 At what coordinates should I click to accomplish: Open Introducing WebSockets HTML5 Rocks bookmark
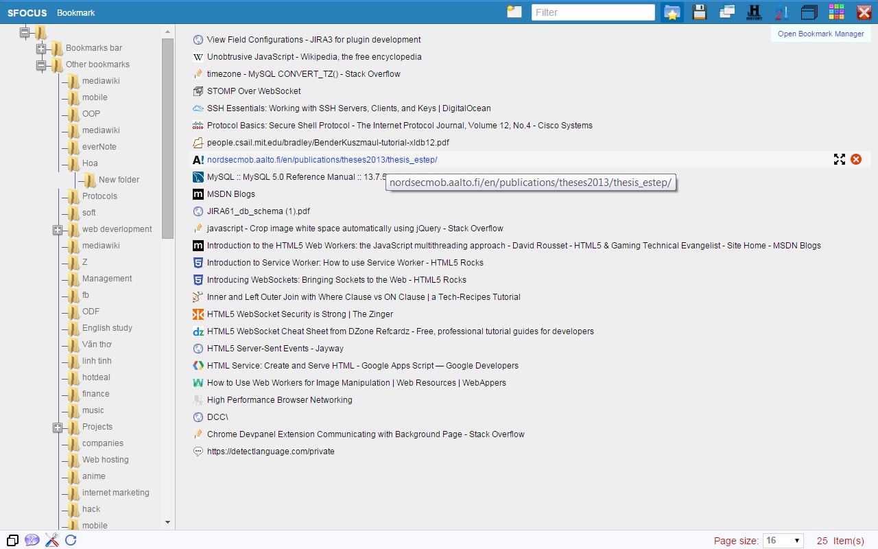pos(337,280)
